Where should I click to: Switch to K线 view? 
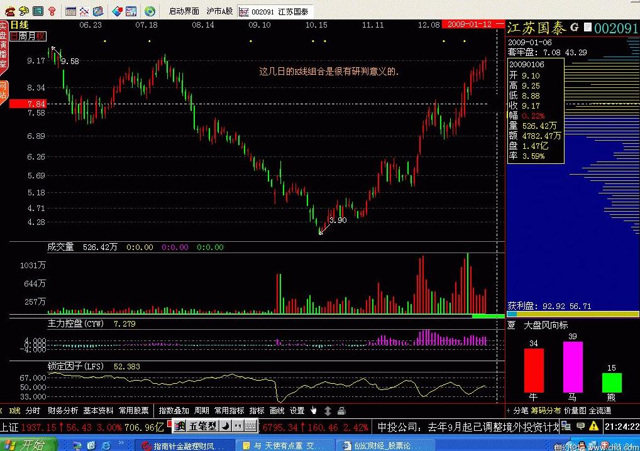click(14, 411)
